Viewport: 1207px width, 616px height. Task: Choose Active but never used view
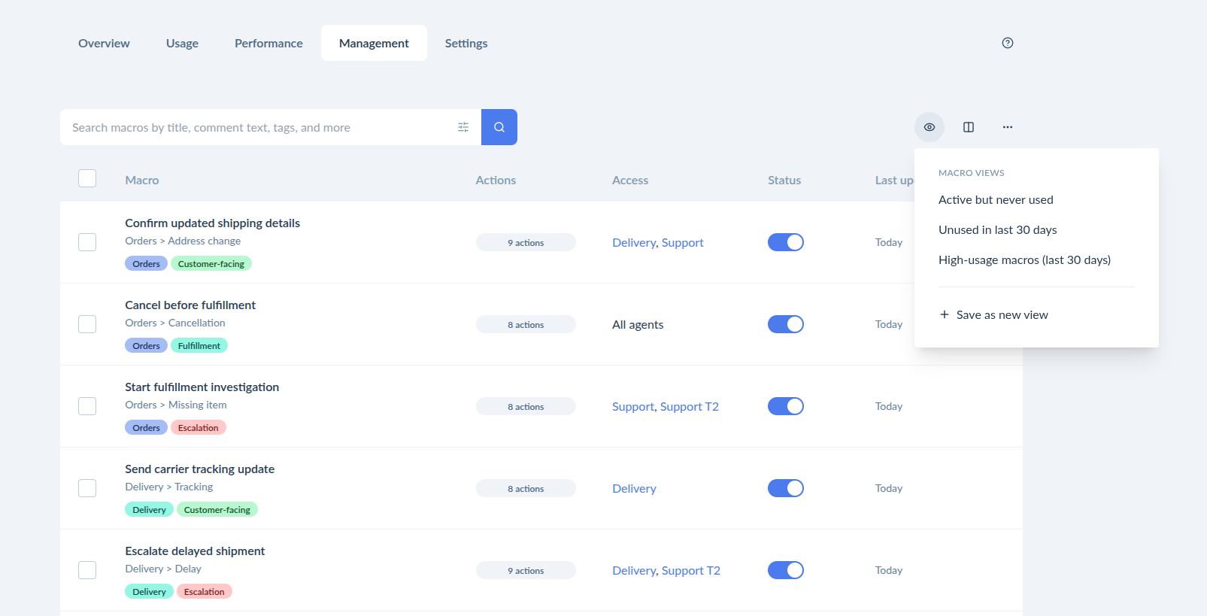pyautogui.click(x=996, y=200)
